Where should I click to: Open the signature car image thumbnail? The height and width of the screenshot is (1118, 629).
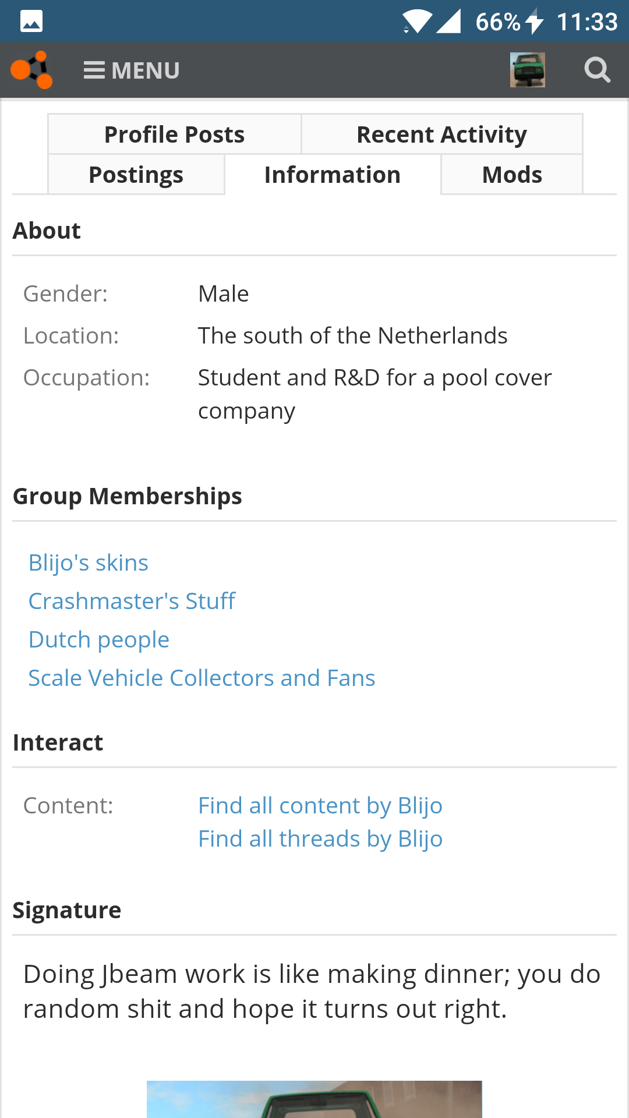click(314, 1099)
